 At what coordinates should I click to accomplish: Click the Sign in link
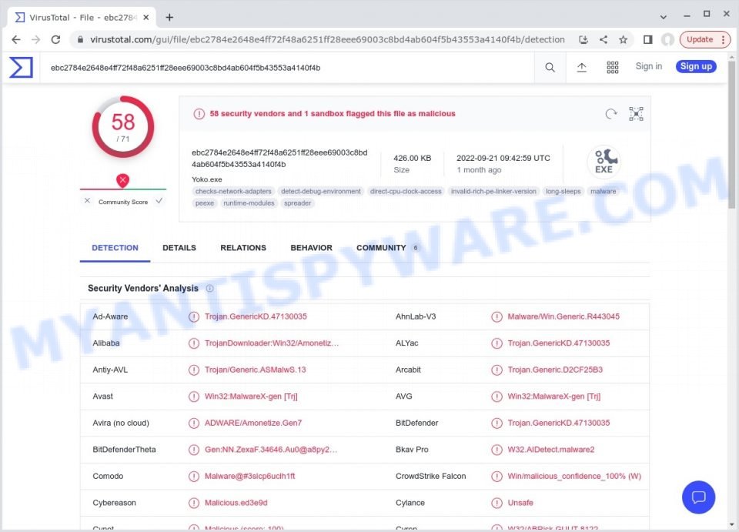coord(648,66)
